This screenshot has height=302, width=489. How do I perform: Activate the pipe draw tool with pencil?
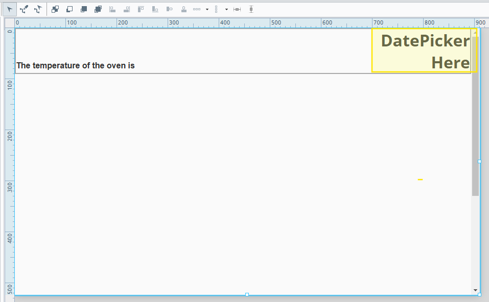(24, 9)
